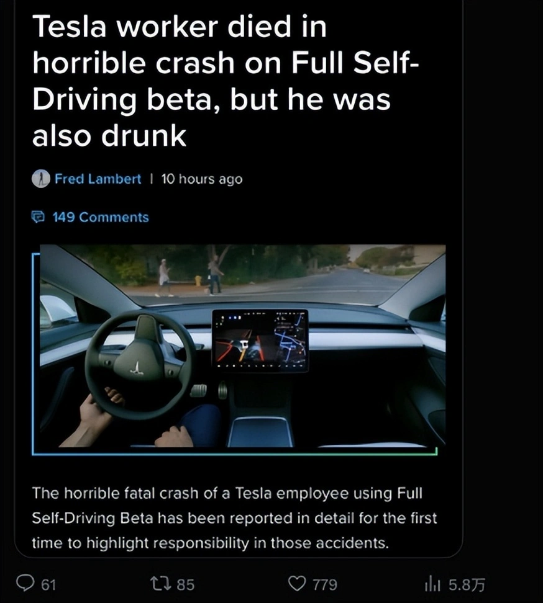Open the view count analytics bars icon
543x603 pixels.
pos(432,585)
